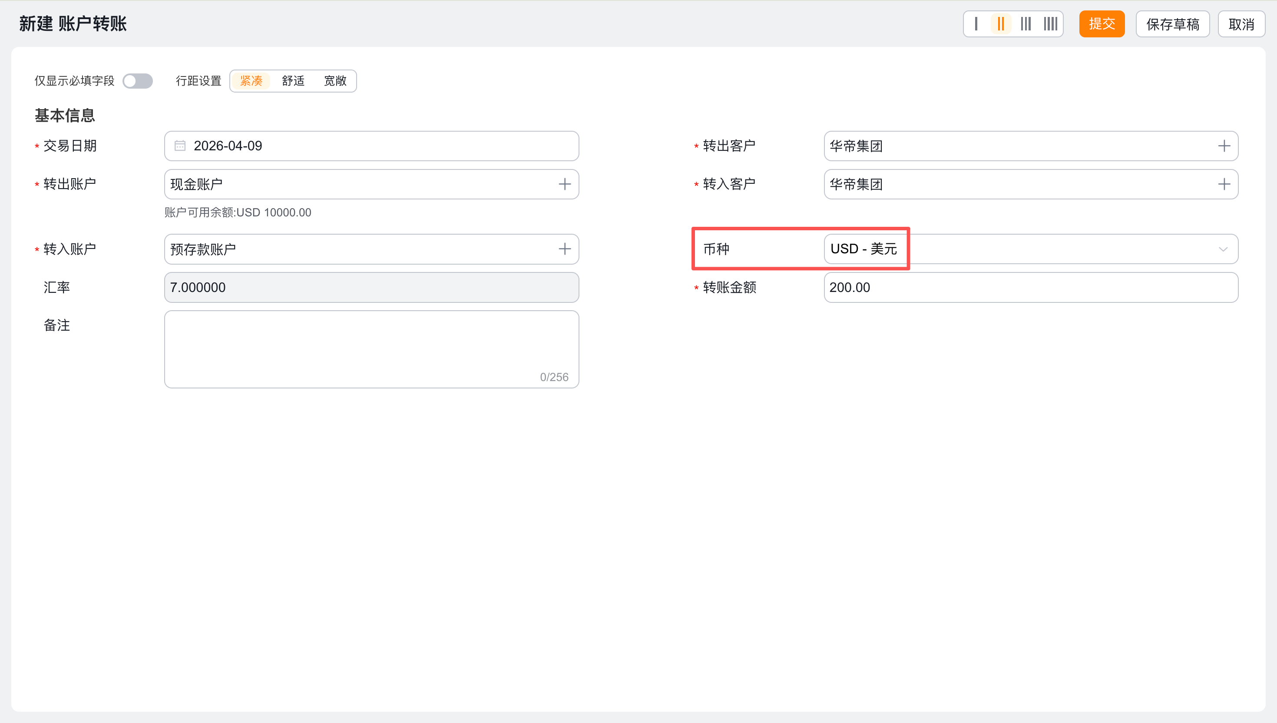Open calendar icon in 交易日期 field
The height and width of the screenshot is (723, 1277).
[180, 146]
